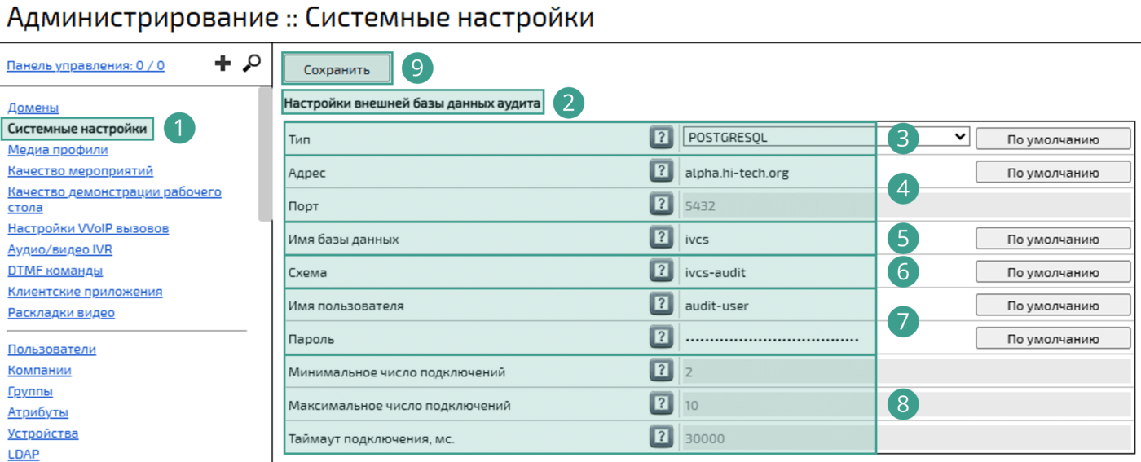The height and width of the screenshot is (462, 1141).
Task: Go to Медиа профили section
Action: click(x=58, y=150)
